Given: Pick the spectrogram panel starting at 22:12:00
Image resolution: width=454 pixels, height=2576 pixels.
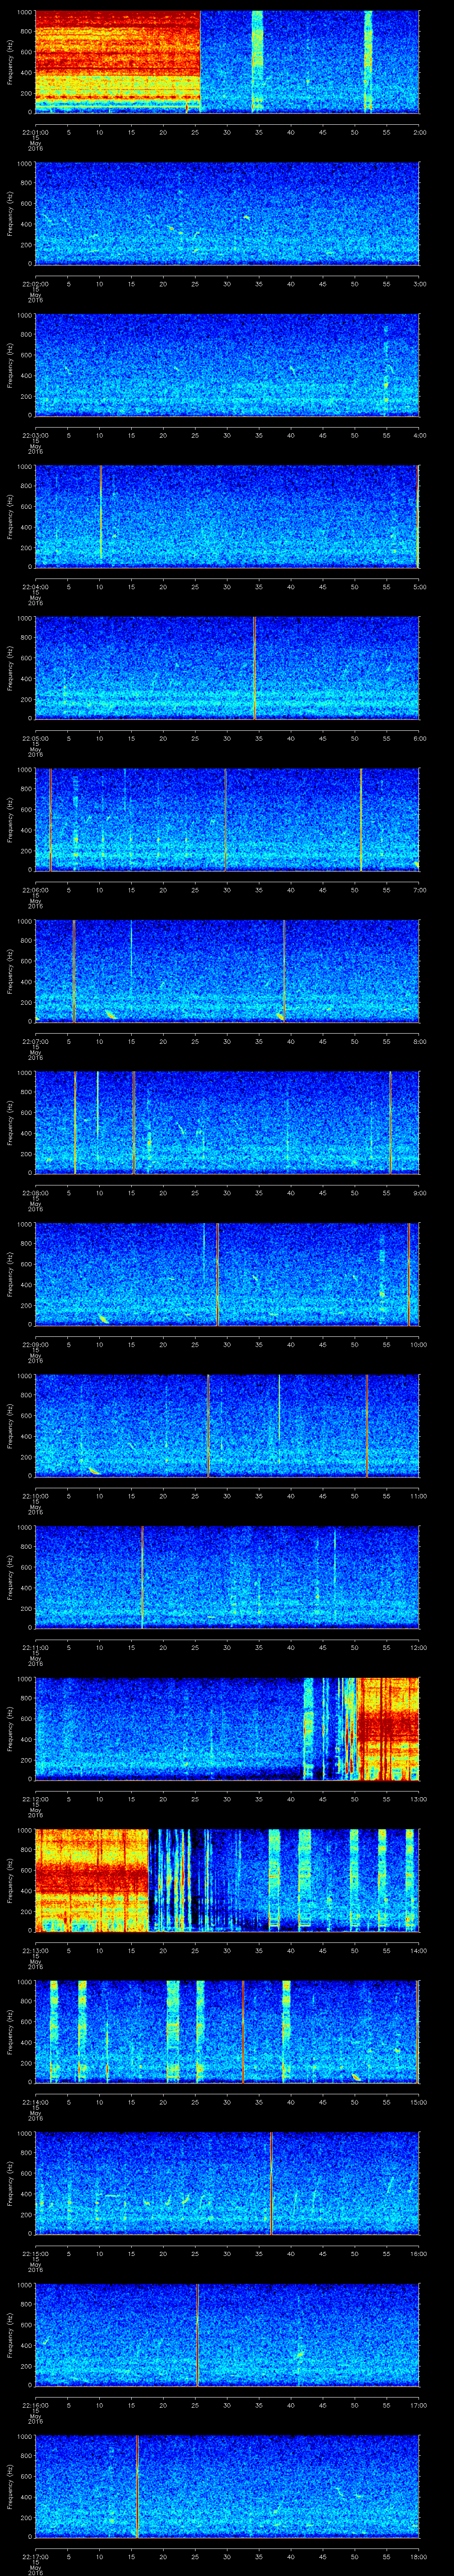Looking at the screenshot, I should (227, 1728).
